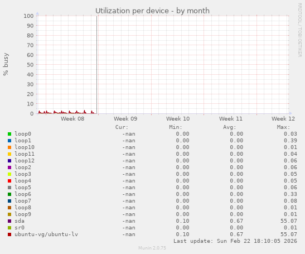The height and width of the screenshot is (254, 305).
Task: Click the Week 09 axis label
Action: coord(125,118)
